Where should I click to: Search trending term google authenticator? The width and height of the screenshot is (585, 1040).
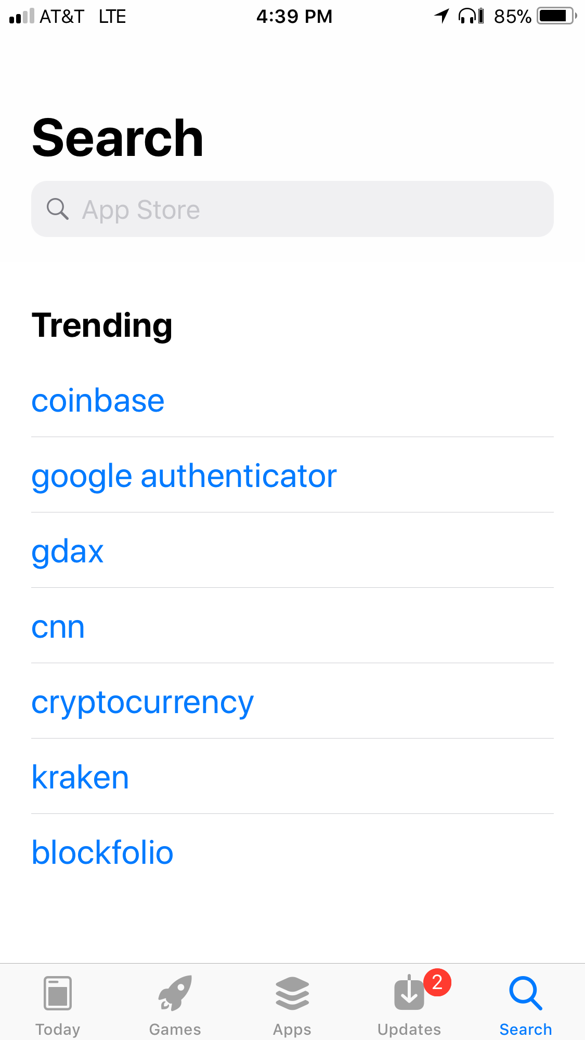coord(184,477)
